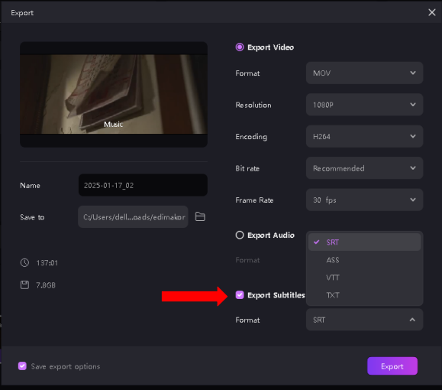This screenshot has width=442, height=390.
Task: Choose SRT in the subtitle format list
Action: [x=364, y=242]
